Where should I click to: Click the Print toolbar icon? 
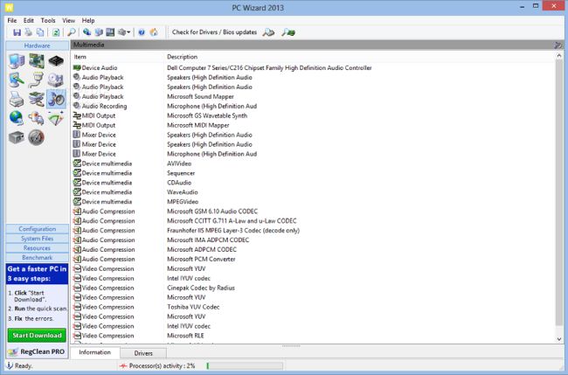(x=28, y=32)
